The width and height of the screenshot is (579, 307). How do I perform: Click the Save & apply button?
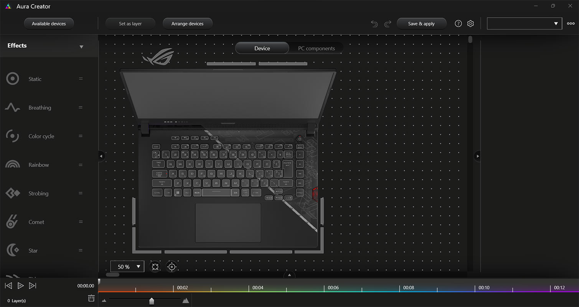coord(421,23)
